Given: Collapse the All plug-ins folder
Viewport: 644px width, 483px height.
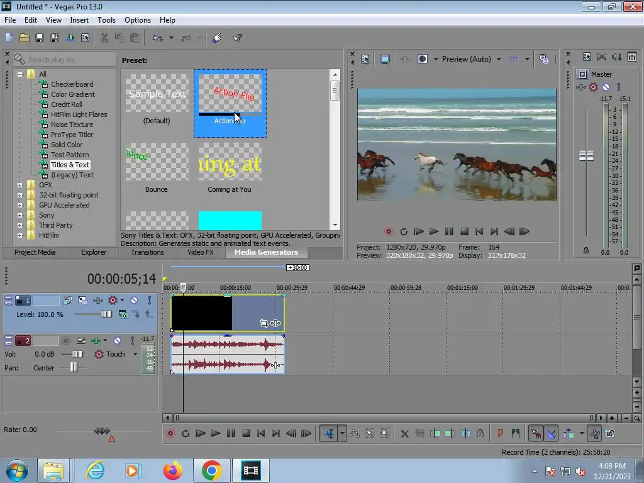Looking at the screenshot, I should point(19,74).
